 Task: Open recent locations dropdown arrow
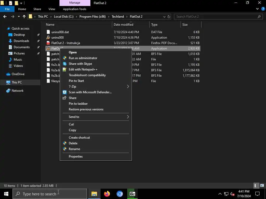click(x=19, y=17)
